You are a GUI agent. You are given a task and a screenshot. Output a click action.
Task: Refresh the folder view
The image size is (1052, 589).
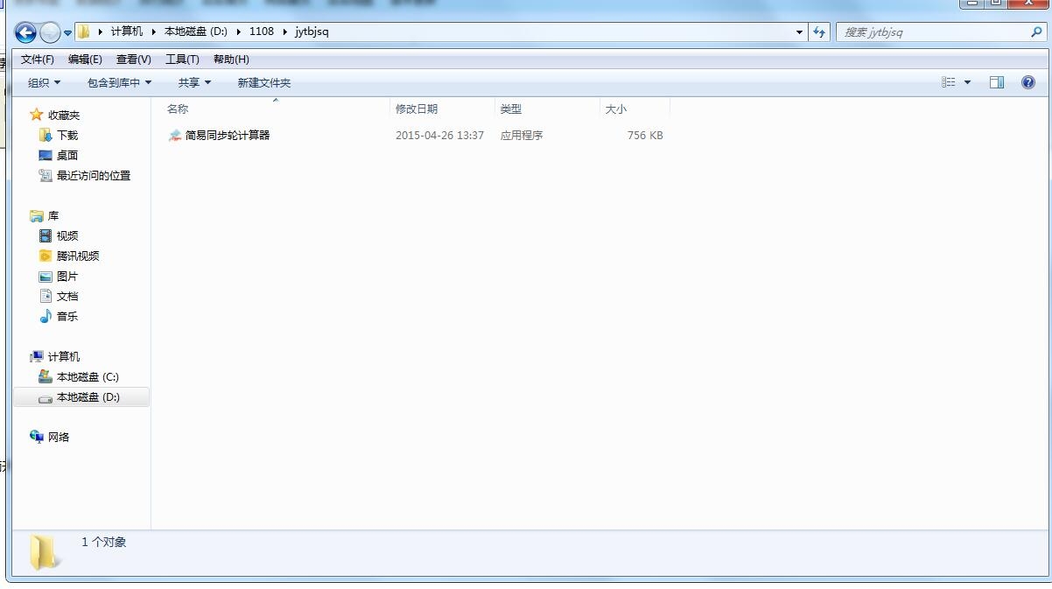click(818, 32)
